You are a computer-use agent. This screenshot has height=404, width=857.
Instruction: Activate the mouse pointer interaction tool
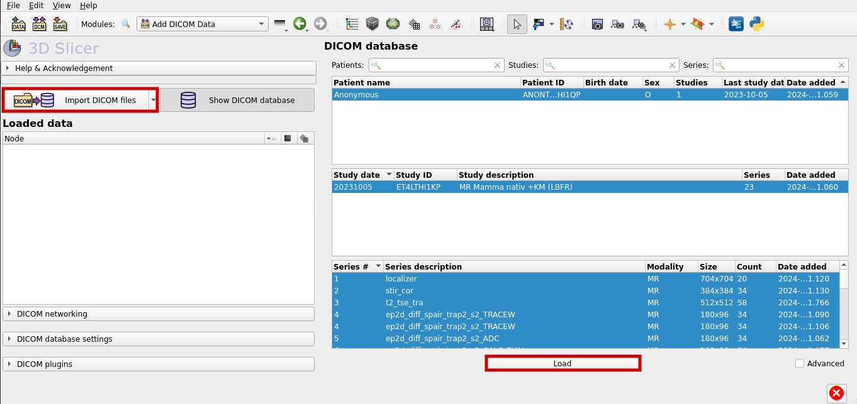(x=517, y=24)
